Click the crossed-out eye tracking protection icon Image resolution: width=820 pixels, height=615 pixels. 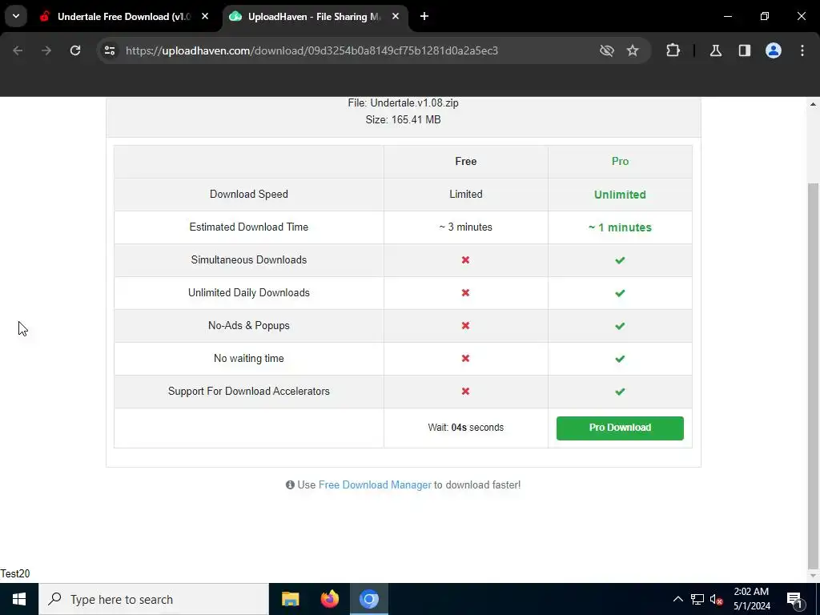click(x=607, y=50)
